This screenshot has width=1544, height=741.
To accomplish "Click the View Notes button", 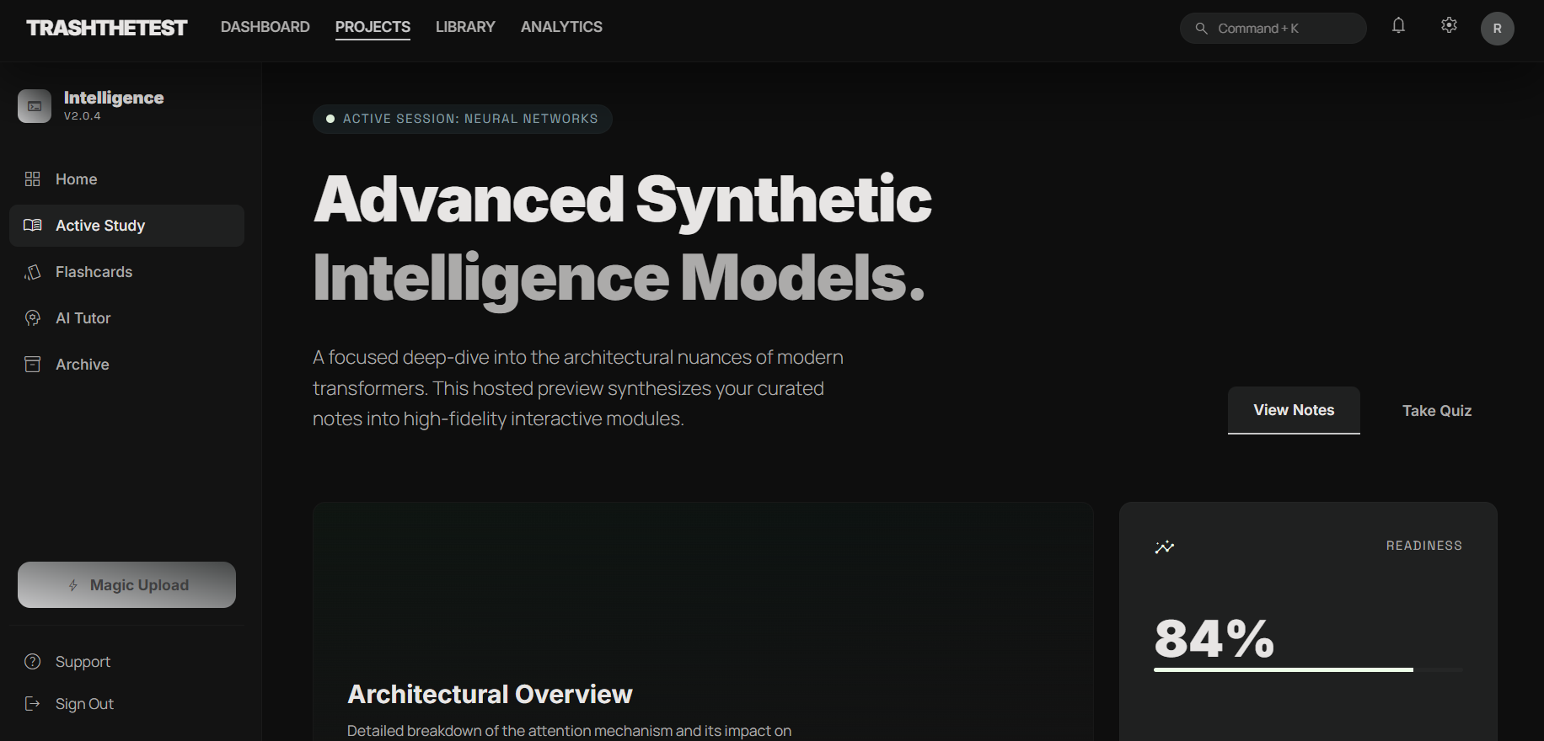I will coord(1294,410).
